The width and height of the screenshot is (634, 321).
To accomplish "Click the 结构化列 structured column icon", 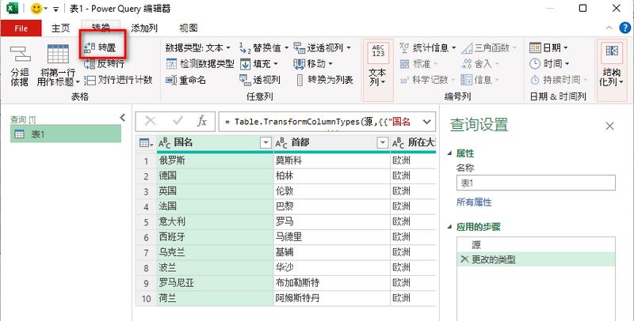I will (x=611, y=53).
